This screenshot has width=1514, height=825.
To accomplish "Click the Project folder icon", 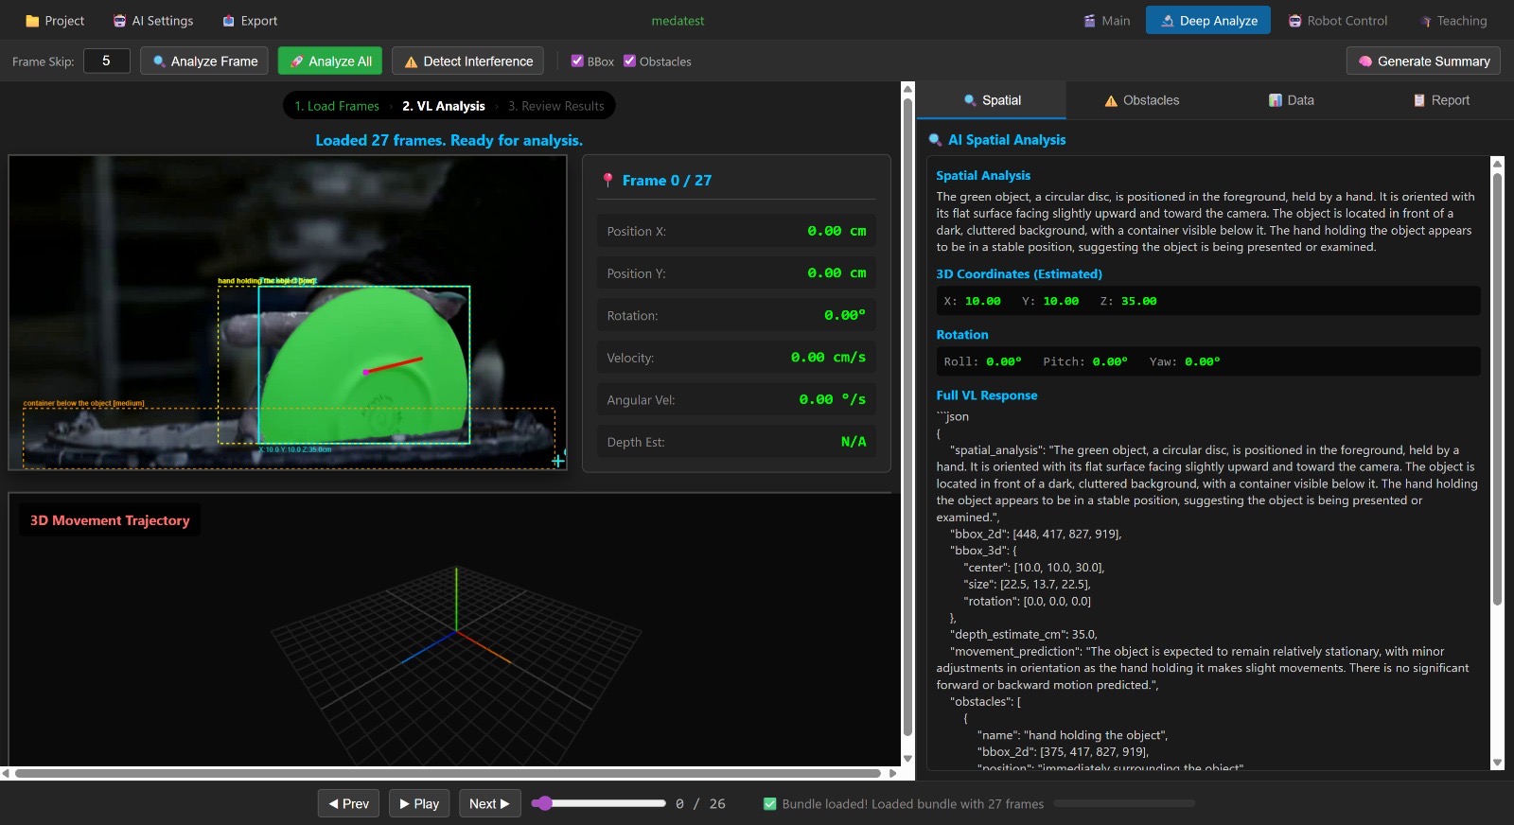I will 32,21.
